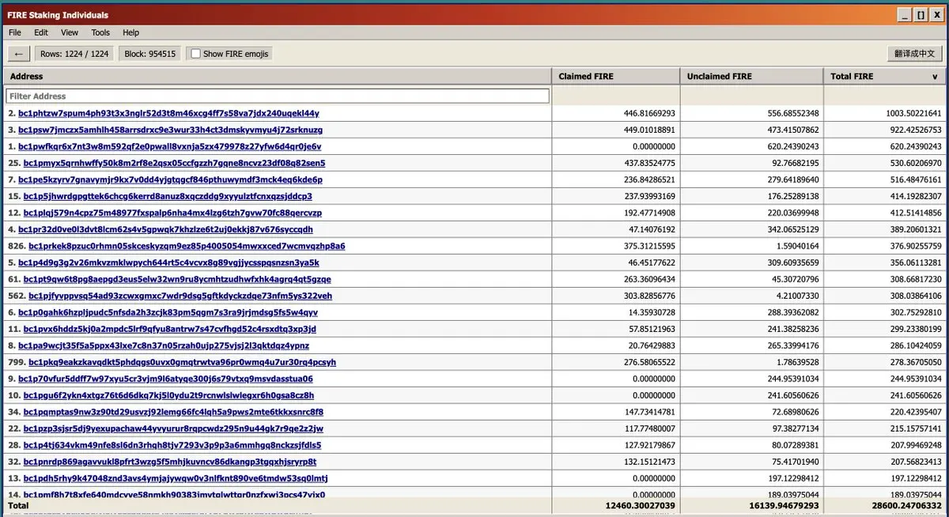The width and height of the screenshot is (949, 517).
Task: Select Unclaimed FIRE value 265.33994176
Action: tap(792, 346)
